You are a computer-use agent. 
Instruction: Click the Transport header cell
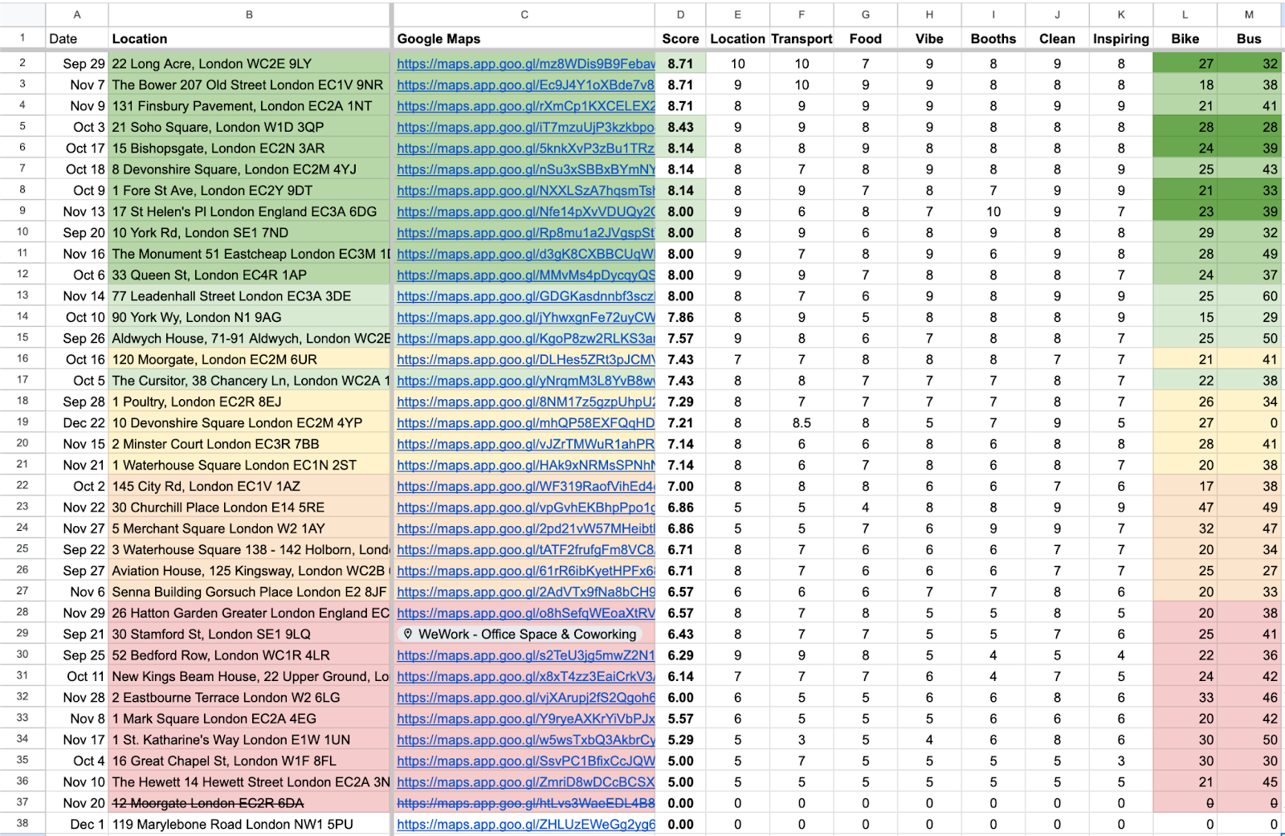802,39
